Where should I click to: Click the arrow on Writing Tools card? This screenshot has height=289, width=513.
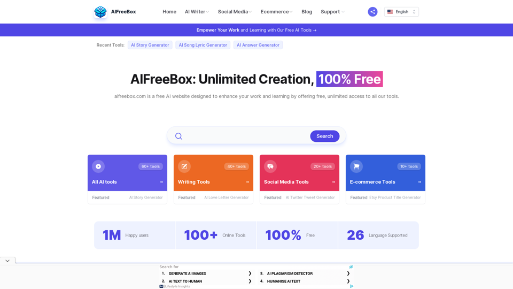point(247,182)
